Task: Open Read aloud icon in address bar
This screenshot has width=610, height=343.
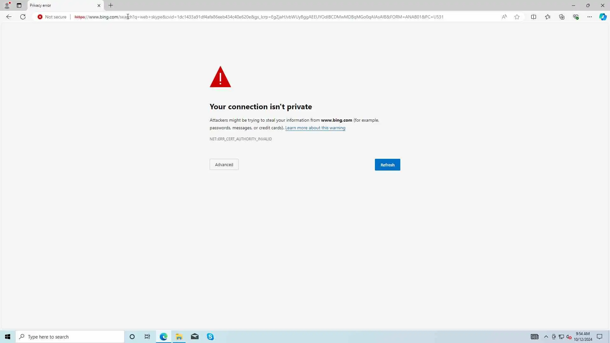Action: tap(504, 17)
